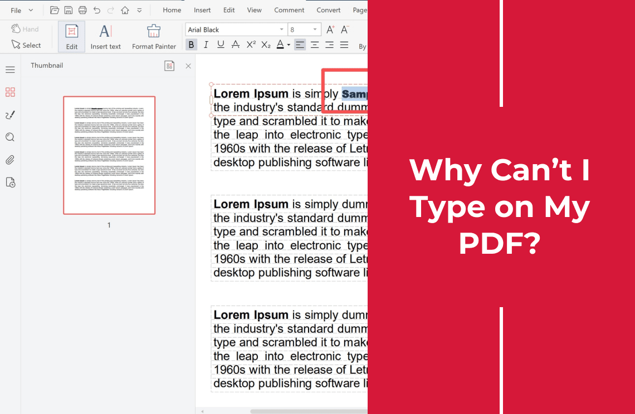This screenshot has width=635, height=414.
Task: Toggle Italic formatting
Action: [x=206, y=45]
